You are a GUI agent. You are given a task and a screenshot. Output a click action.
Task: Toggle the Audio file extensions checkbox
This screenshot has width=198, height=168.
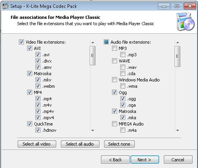click(106, 42)
